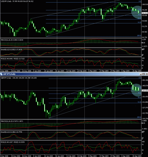Click the 0.0 Fibonacci label on USDJPY chart
The width and height of the screenshot is (148, 157).
140,2
